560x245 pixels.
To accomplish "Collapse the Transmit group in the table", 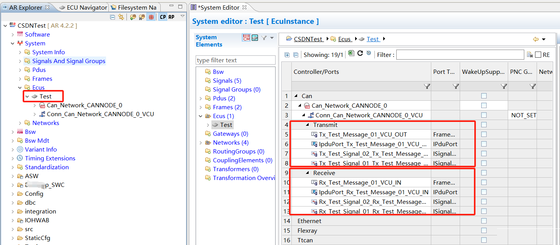I will coord(307,125).
